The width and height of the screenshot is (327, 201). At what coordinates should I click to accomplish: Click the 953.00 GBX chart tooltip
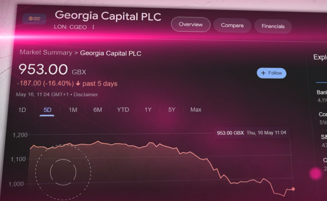click(x=251, y=133)
